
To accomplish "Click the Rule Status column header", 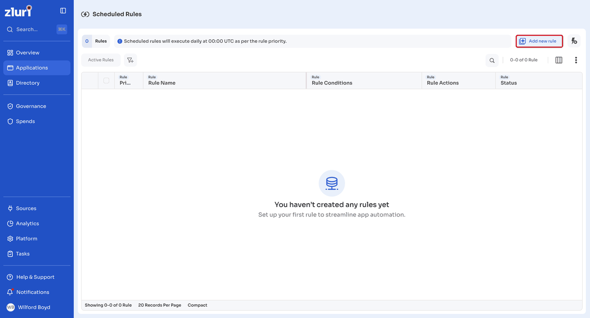I will (539, 80).
